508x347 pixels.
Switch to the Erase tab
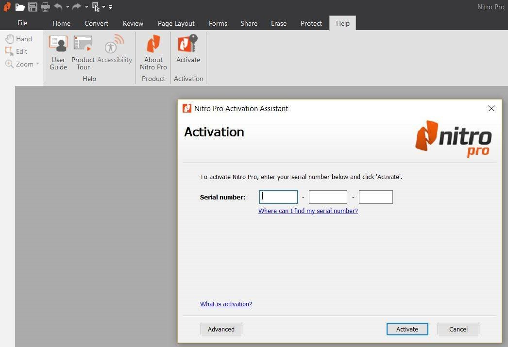[279, 23]
